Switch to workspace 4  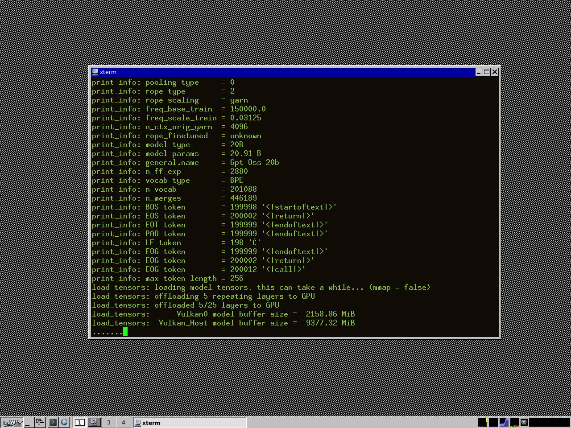(124, 422)
